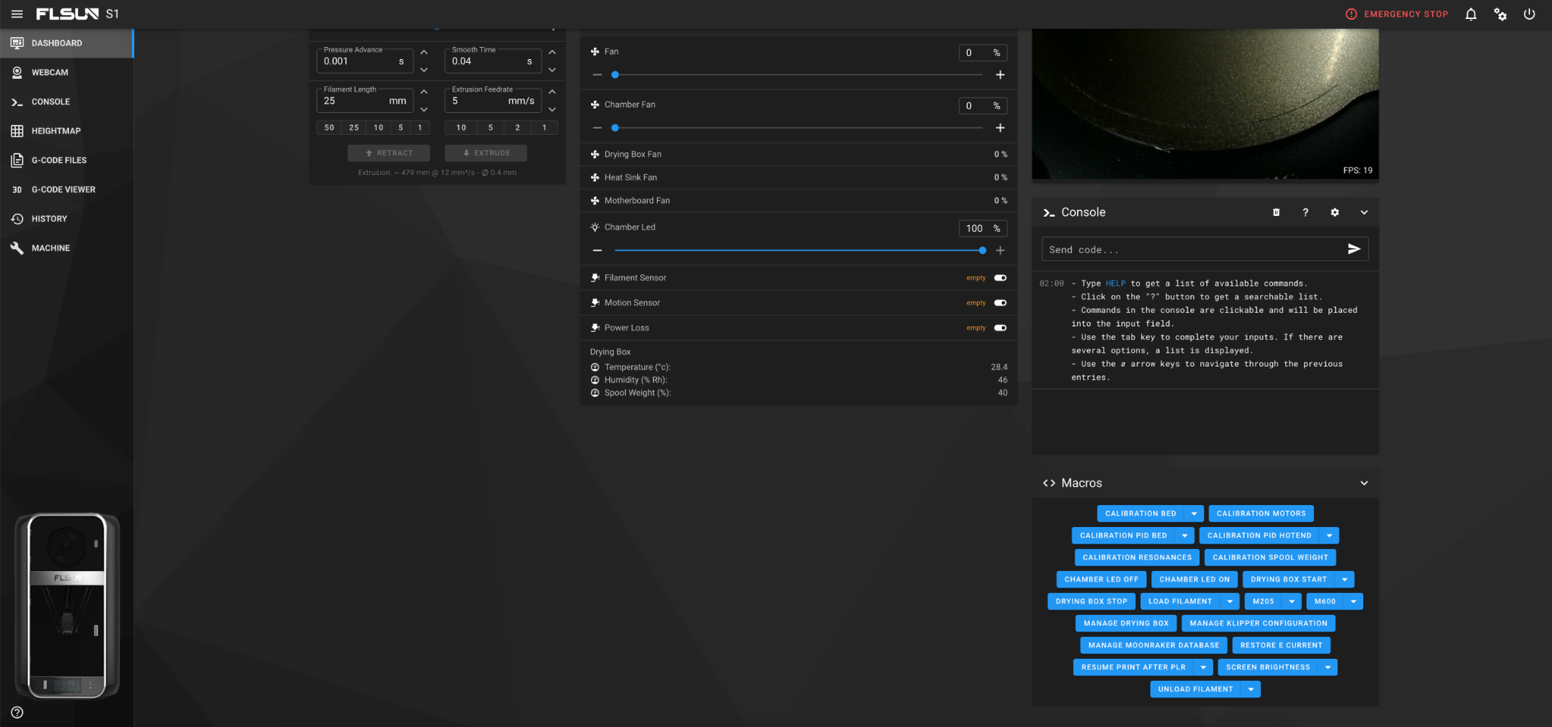Screen dimensions: 1552x727
Task: Navigate to Heightmap
Action: 67,131
